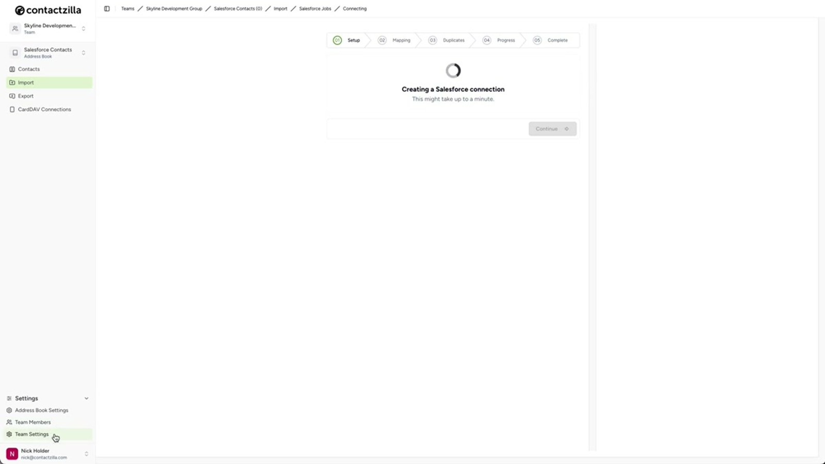Click the Team Members people icon
The image size is (825, 464).
(x=9, y=422)
